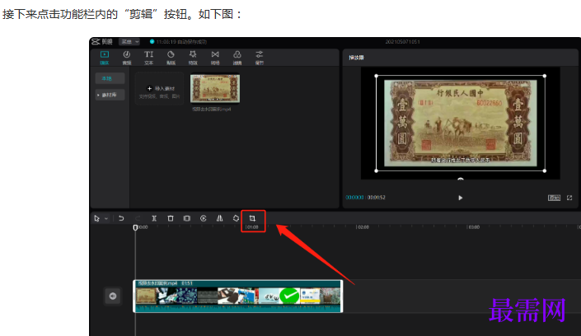Viewport: 581px width, 336px height.
Task: Split the clip at playhead
Action: click(154, 218)
